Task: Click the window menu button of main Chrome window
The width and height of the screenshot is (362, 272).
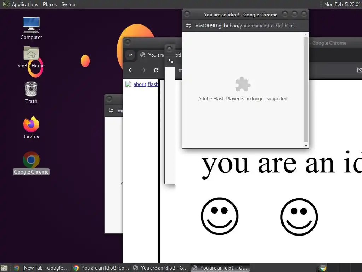Action: pos(127,42)
